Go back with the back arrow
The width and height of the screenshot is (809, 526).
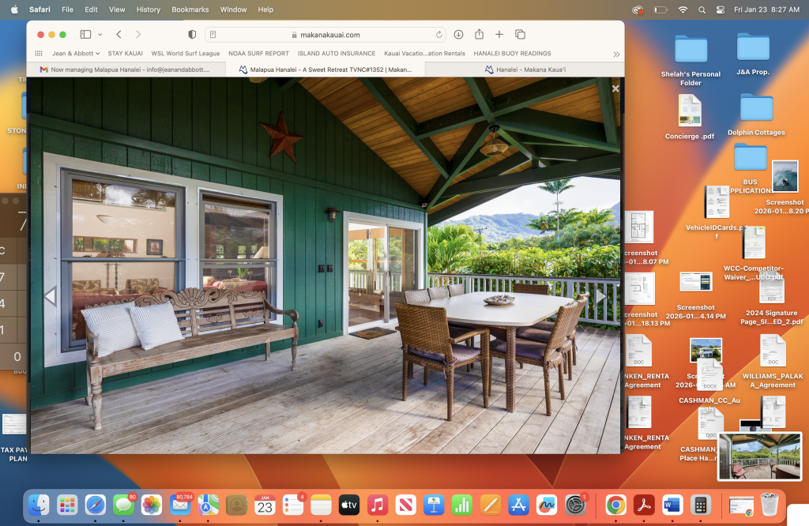119,35
